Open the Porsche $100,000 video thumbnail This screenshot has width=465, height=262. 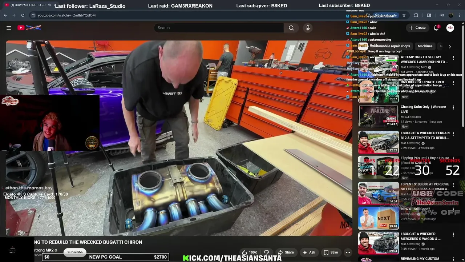(x=378, y=193)
